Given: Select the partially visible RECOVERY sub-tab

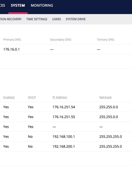Looking at the screenshot, I should coord(11,19).
